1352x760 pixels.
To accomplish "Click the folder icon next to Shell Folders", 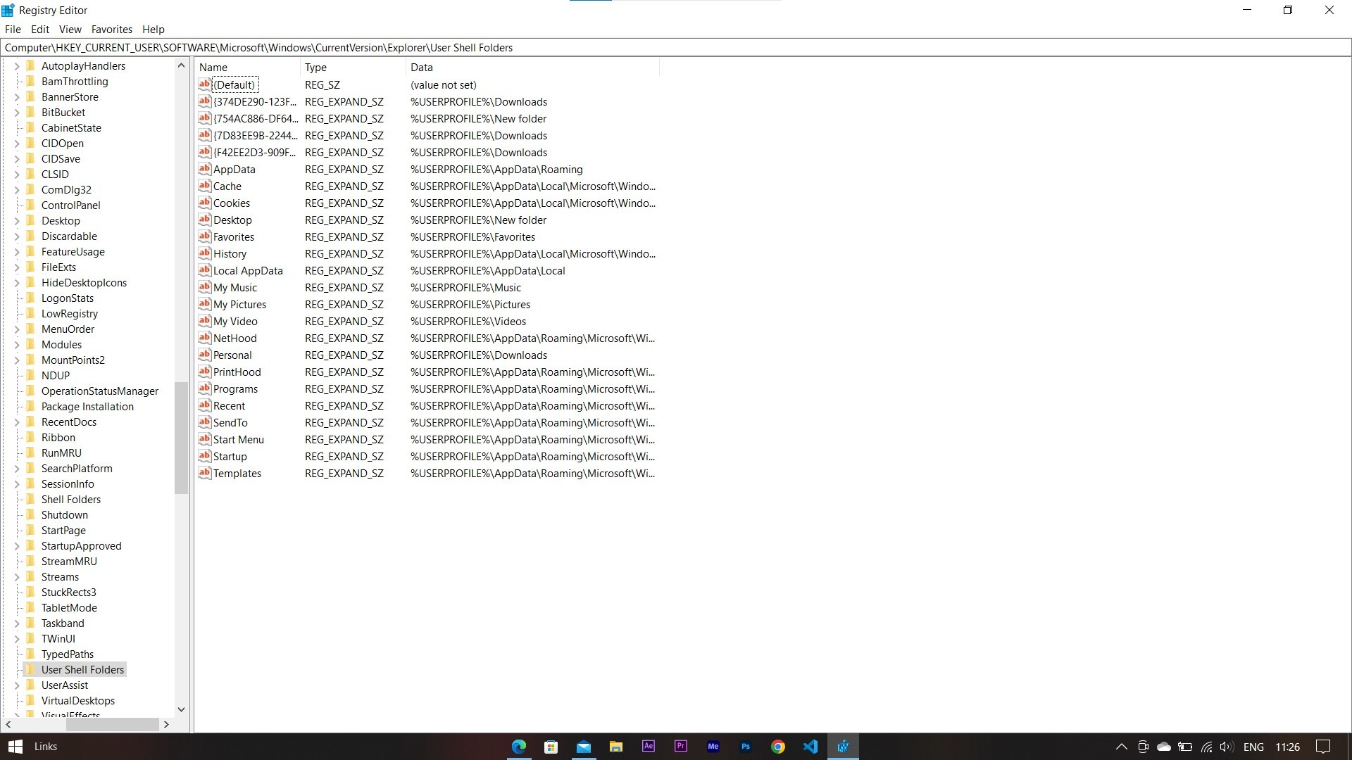I will pyautogui.click(x=30, y=499).
